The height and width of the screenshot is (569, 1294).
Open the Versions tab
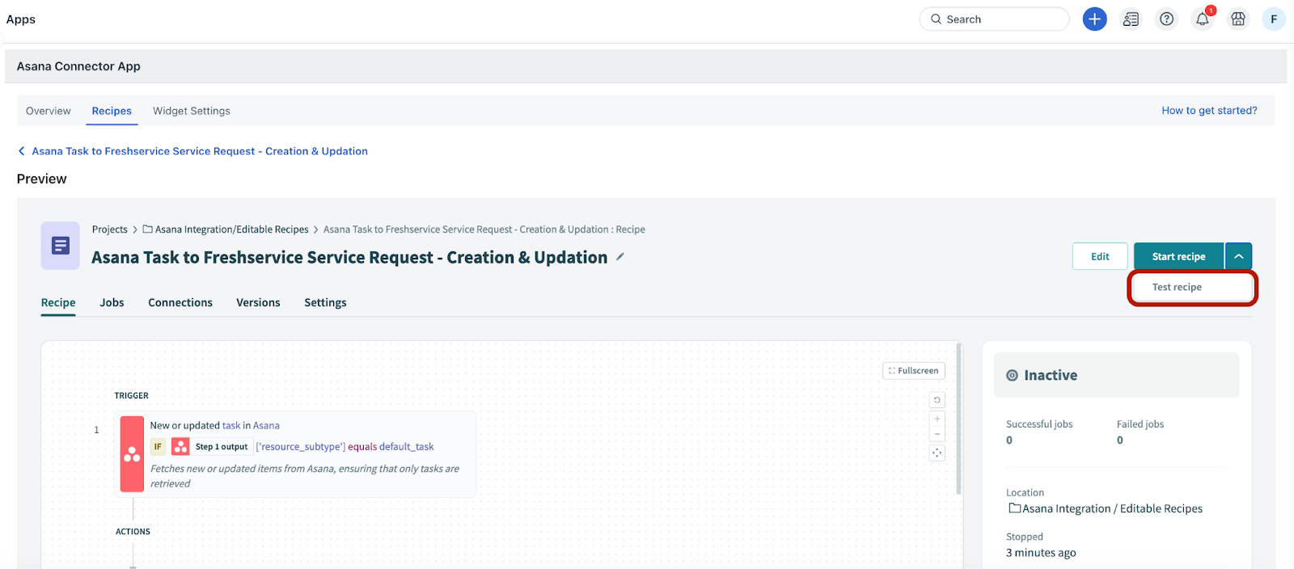(258, 302)
